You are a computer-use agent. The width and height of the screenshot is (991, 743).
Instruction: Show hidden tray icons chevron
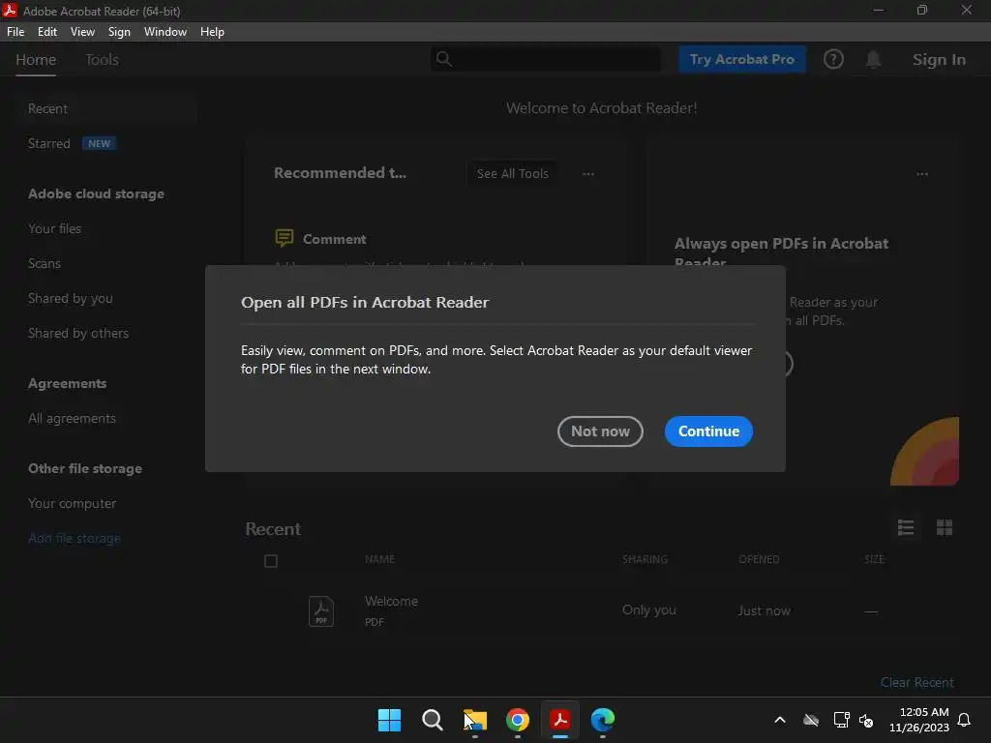780,720
